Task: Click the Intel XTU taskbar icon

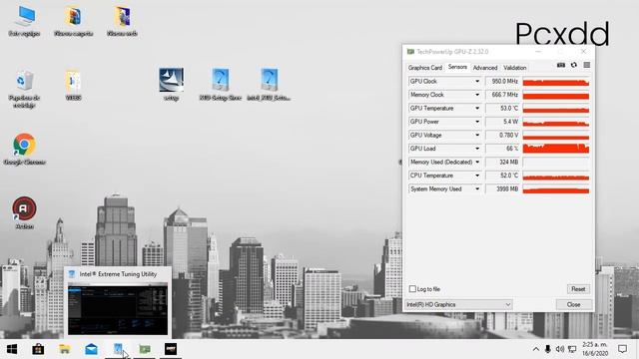Action: pyautogui.click(x=118, y=349)
